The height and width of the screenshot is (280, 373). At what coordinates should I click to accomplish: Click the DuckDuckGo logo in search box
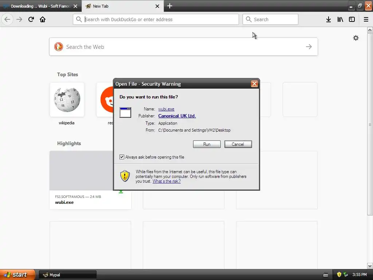59,47
